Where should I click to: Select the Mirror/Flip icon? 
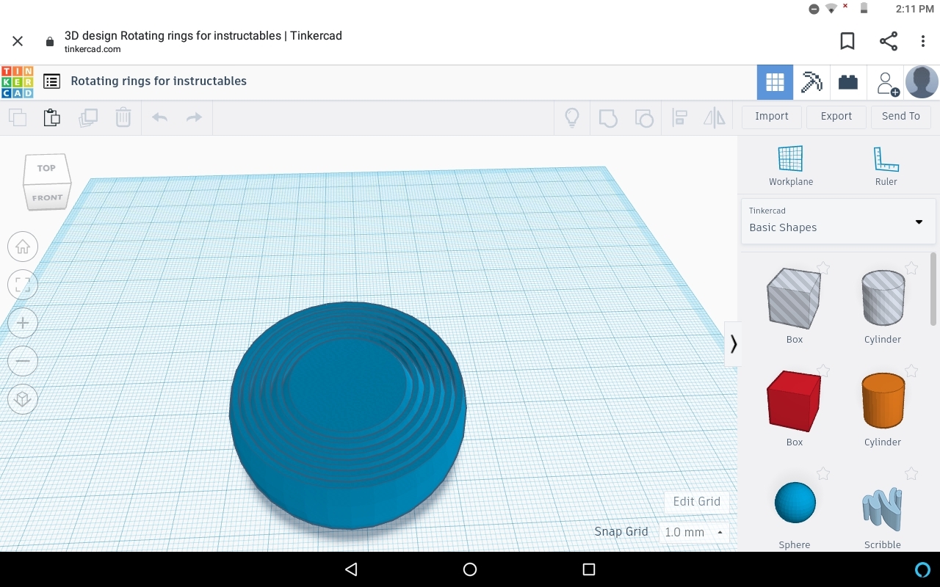pyautogui.click(x=714, y=117)
